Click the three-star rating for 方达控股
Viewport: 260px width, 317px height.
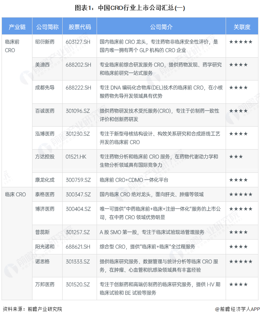tap(236, 157)
